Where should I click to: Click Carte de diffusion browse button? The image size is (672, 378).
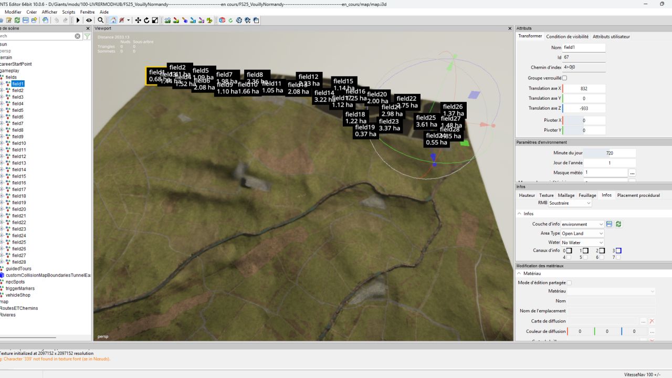[644, 321]
